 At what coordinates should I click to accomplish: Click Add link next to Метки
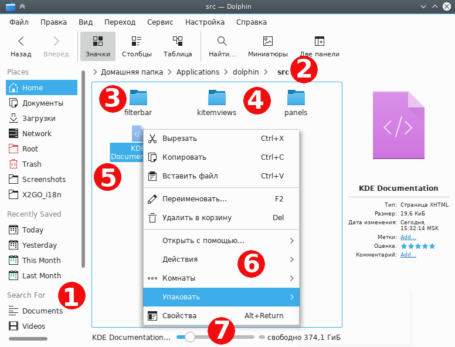tap(408, 237)
